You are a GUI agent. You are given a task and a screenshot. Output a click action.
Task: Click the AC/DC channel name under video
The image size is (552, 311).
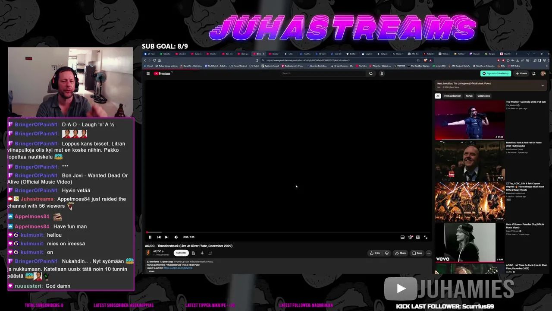click(158, 251)
